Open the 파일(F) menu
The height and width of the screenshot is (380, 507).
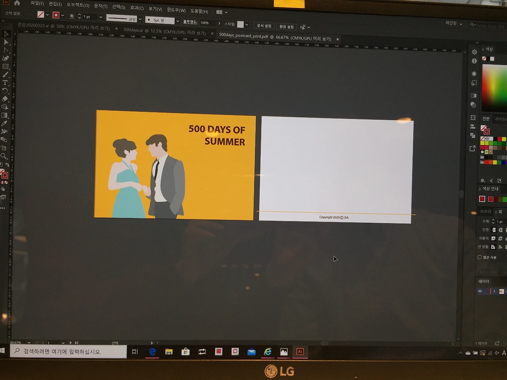click(37, 3)
